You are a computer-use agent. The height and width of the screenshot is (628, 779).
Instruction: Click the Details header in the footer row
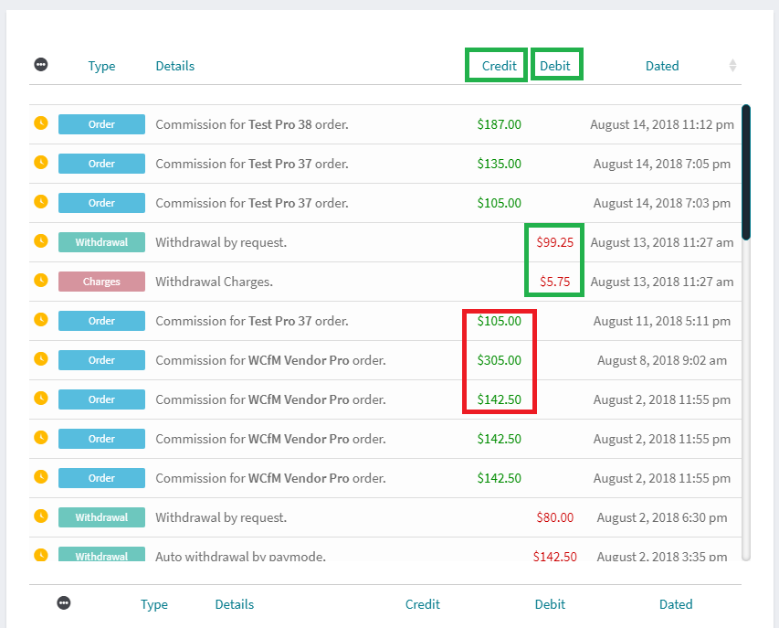(234, 603)
